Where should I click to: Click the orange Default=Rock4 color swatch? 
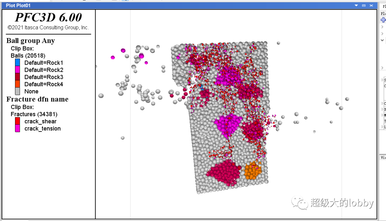point(18,84)
